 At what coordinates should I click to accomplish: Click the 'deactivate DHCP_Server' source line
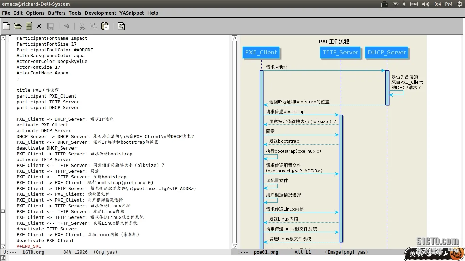pyautogui.click(x=46, y=148)
